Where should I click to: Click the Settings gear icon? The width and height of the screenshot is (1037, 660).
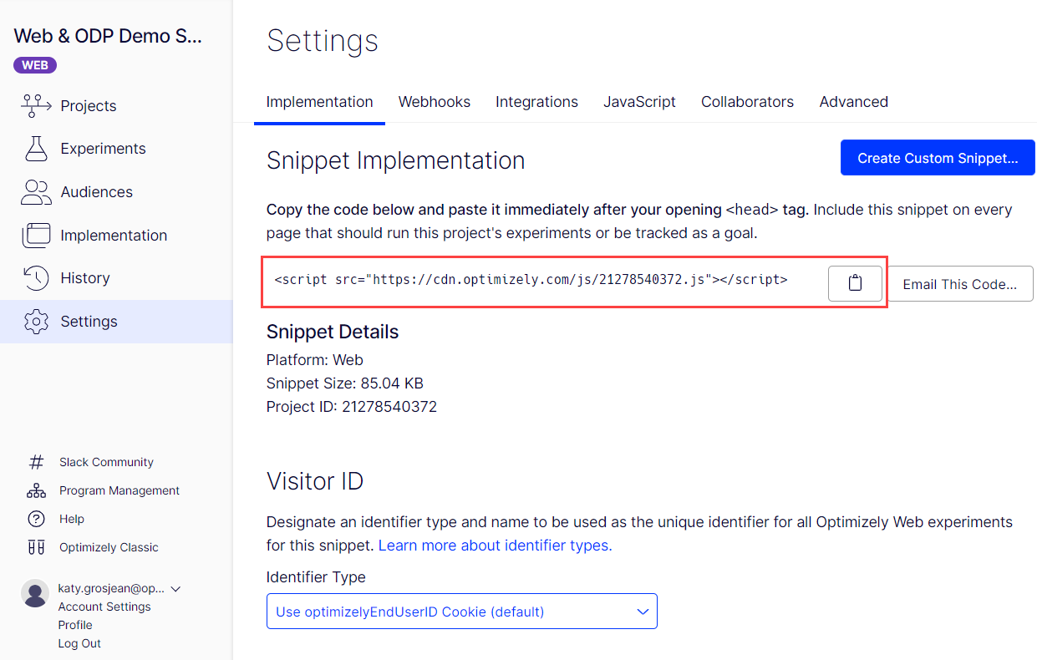point(36,322)
